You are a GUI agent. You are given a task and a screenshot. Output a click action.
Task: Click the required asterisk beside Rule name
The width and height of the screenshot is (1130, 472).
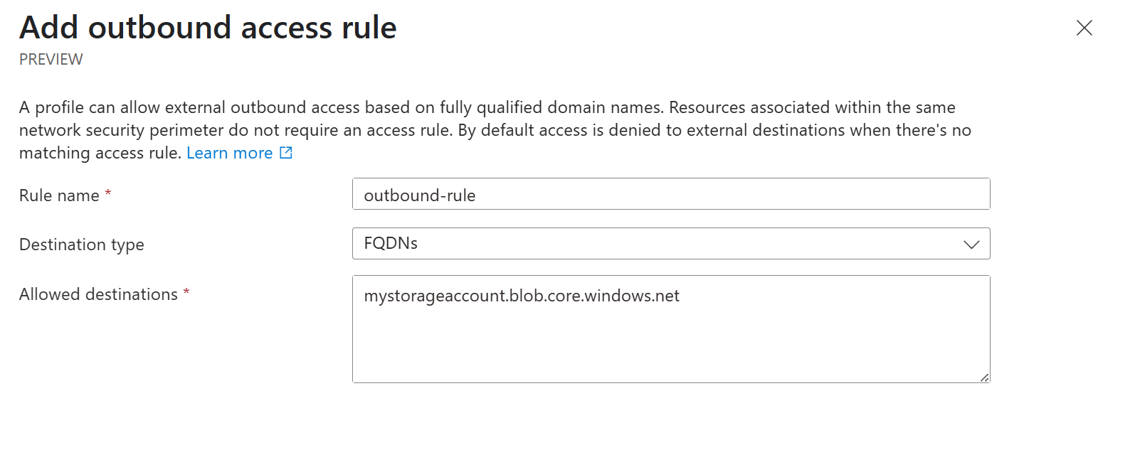pyautogui.click(x=108, y=192)
